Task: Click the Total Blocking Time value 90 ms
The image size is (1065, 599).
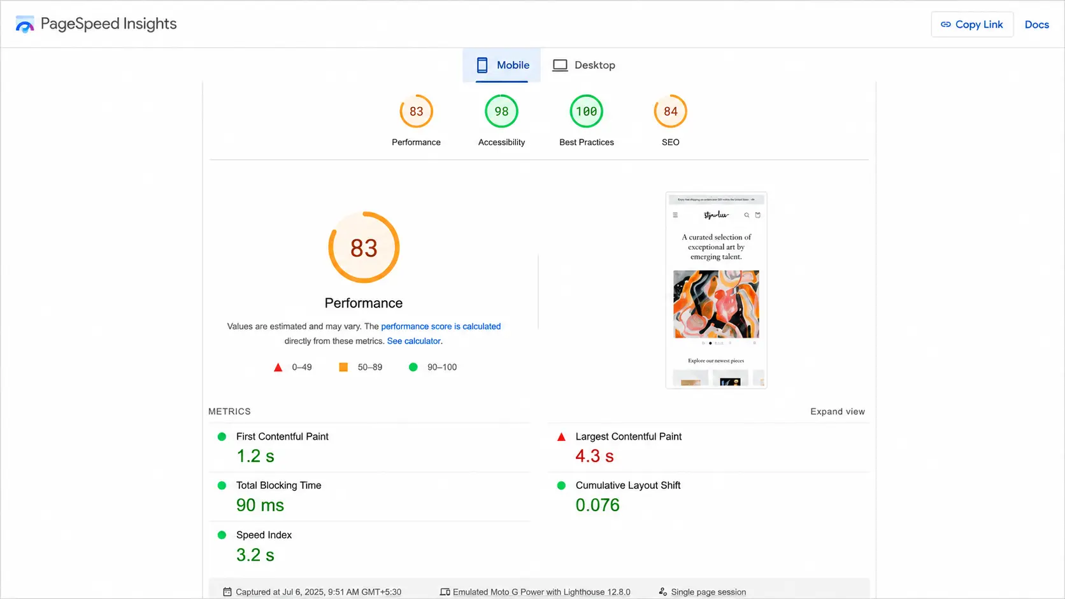Action: click(260, 505)
